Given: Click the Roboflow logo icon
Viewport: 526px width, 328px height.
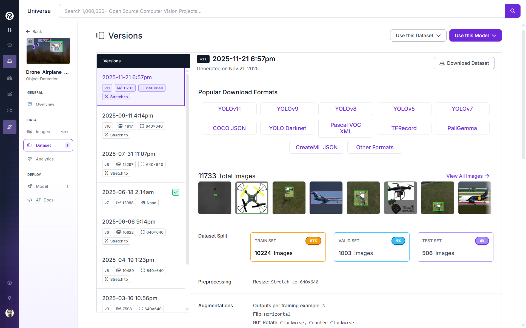Looking at the screenshot, I should 10,16.
